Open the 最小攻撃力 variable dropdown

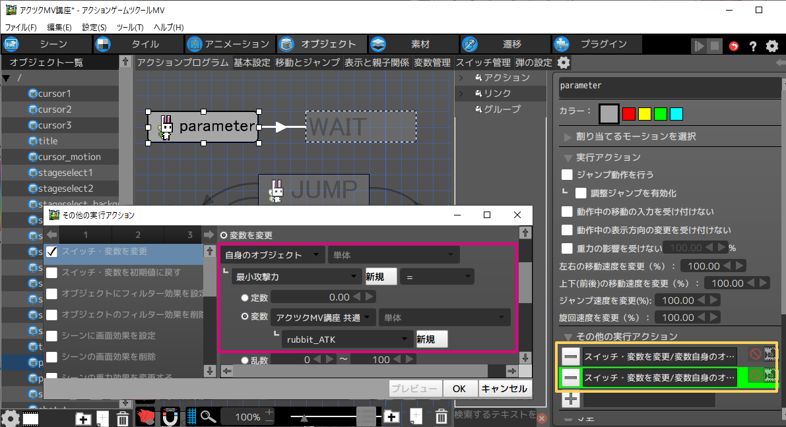click(296, 277)
